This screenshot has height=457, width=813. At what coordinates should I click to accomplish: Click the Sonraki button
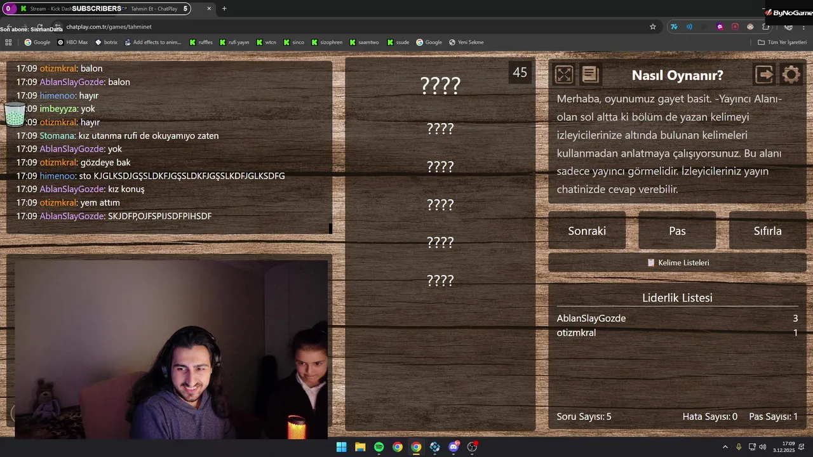[x=587, y=231]
